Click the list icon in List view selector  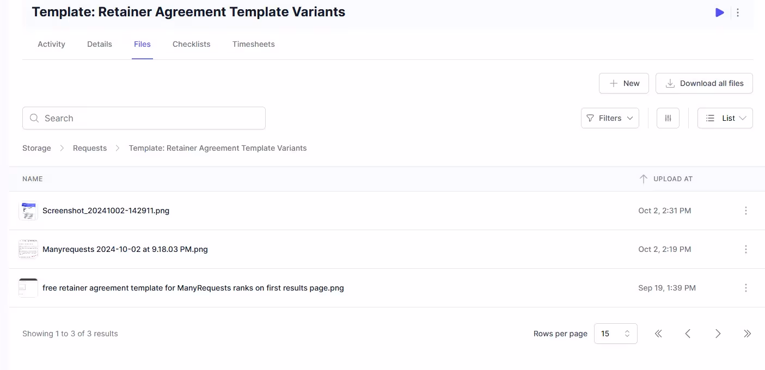click(710, 118)
